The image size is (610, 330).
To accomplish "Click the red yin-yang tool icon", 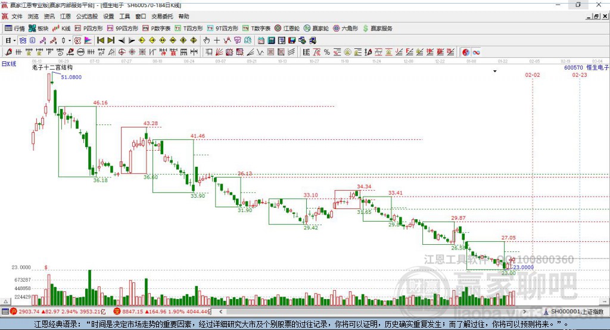I will (466, 52).
